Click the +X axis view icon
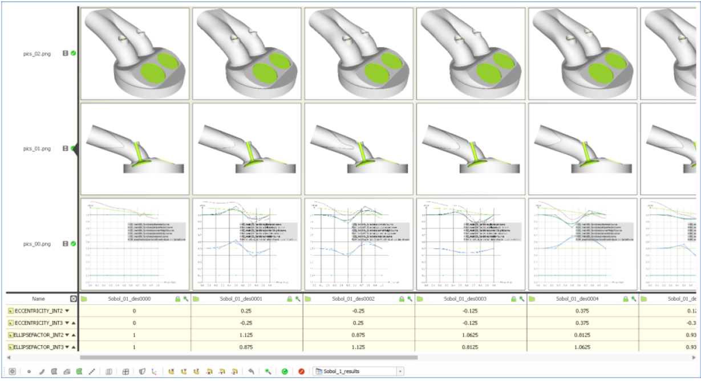Image resolution: width=701 pixels, height=381 pixels. pyautogui.click(x=172, y=371)
